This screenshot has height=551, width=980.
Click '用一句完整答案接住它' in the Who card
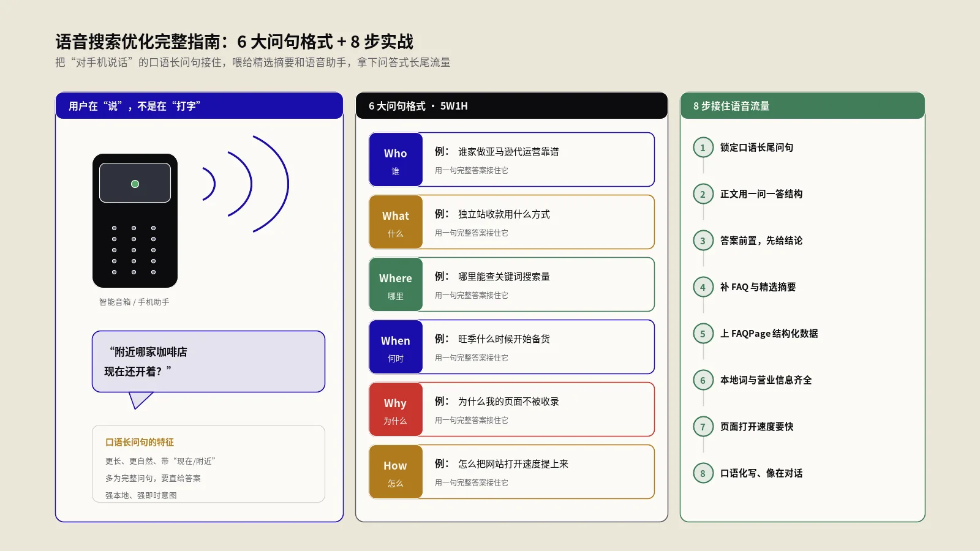tap(472, 170)
